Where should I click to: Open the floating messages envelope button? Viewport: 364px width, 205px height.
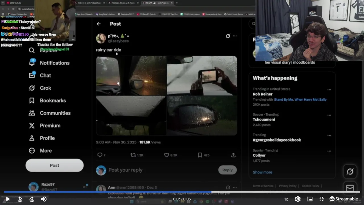click(x=350, y=188)
